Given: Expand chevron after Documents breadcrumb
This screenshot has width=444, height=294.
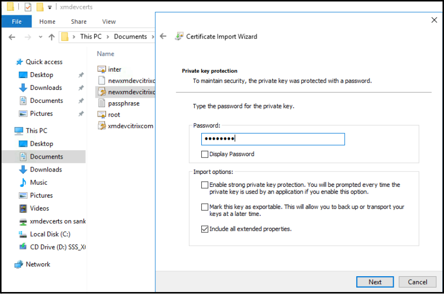Looking at the screenshot, I should click(x=152, y=37).
